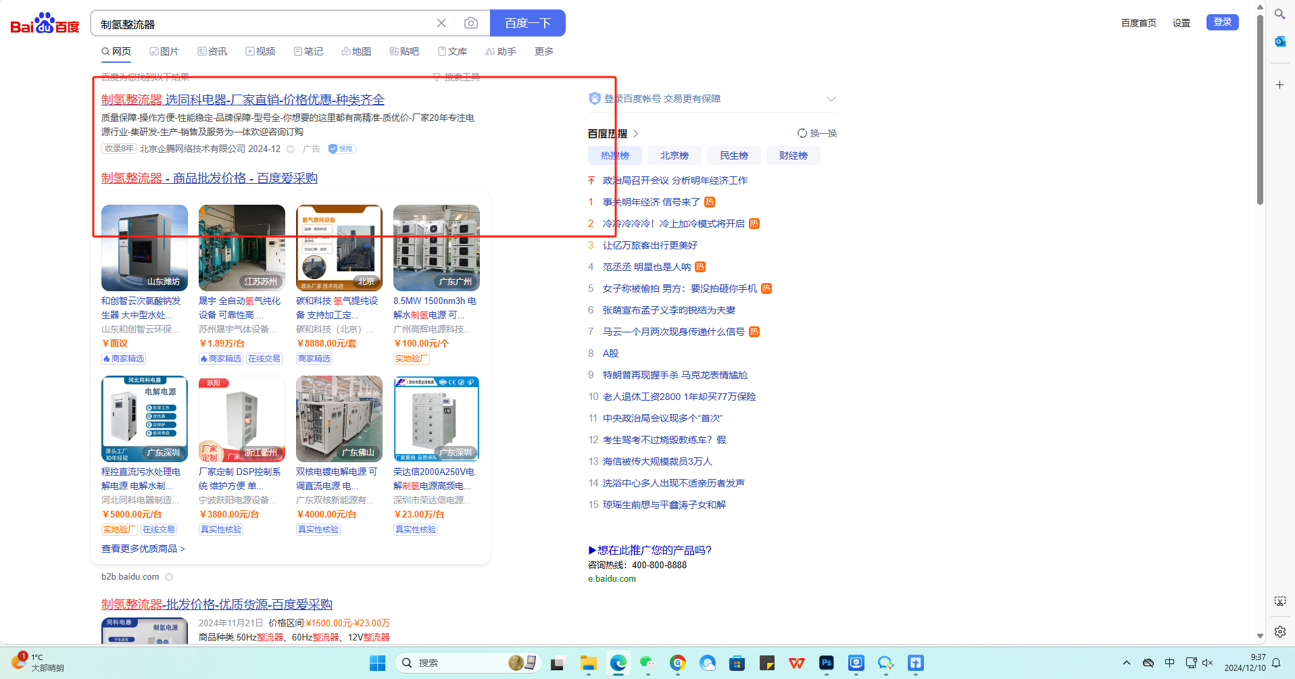Open the notification bell in the tray
This screenshot has width=1295, height=679.
point(1277,663)
